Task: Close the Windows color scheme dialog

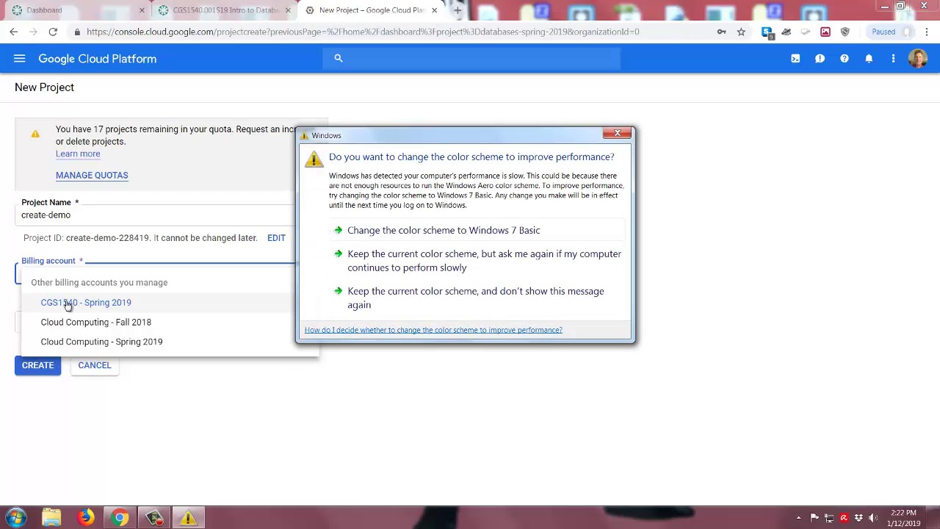Action: pyautogui.click(x=617, y=134)
